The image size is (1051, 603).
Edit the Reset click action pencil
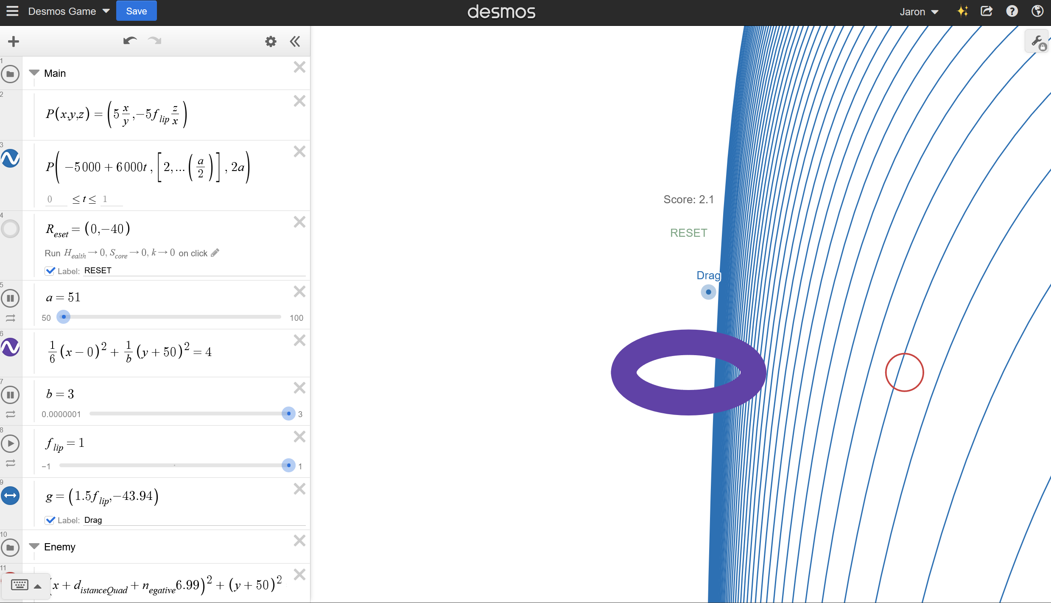[215, 253]
